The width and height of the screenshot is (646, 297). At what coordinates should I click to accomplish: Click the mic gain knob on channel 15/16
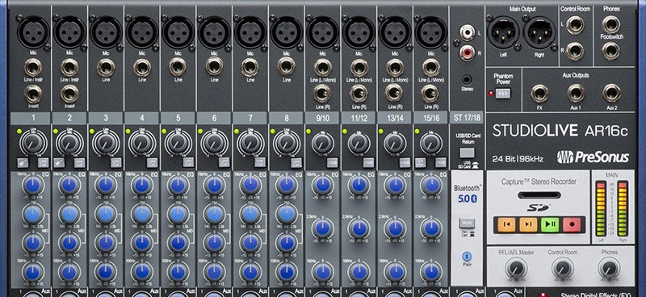pos(431,144)
